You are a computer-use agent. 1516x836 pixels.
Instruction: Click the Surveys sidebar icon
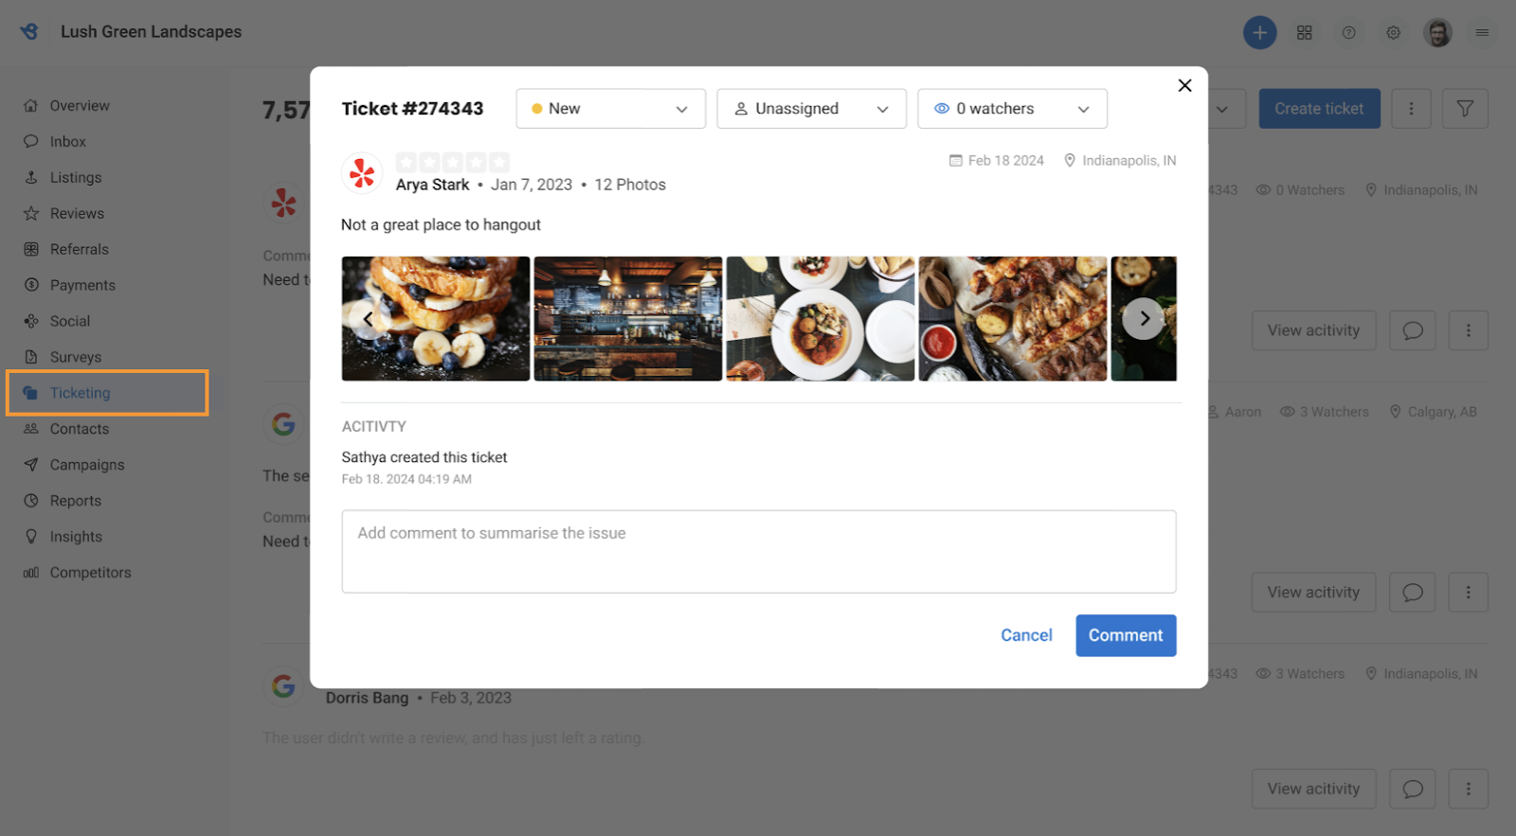31,358
